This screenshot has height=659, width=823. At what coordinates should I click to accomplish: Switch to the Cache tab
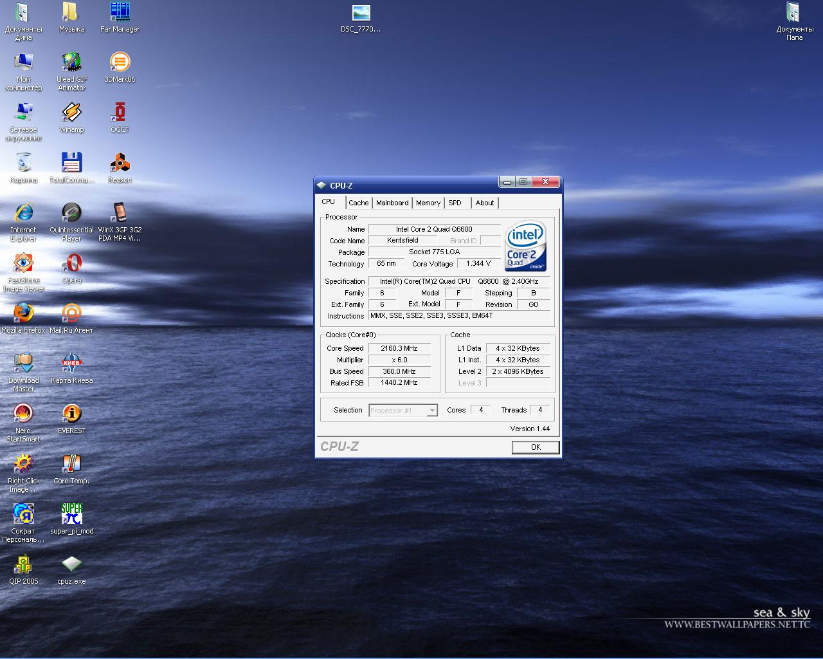(359, 203)
